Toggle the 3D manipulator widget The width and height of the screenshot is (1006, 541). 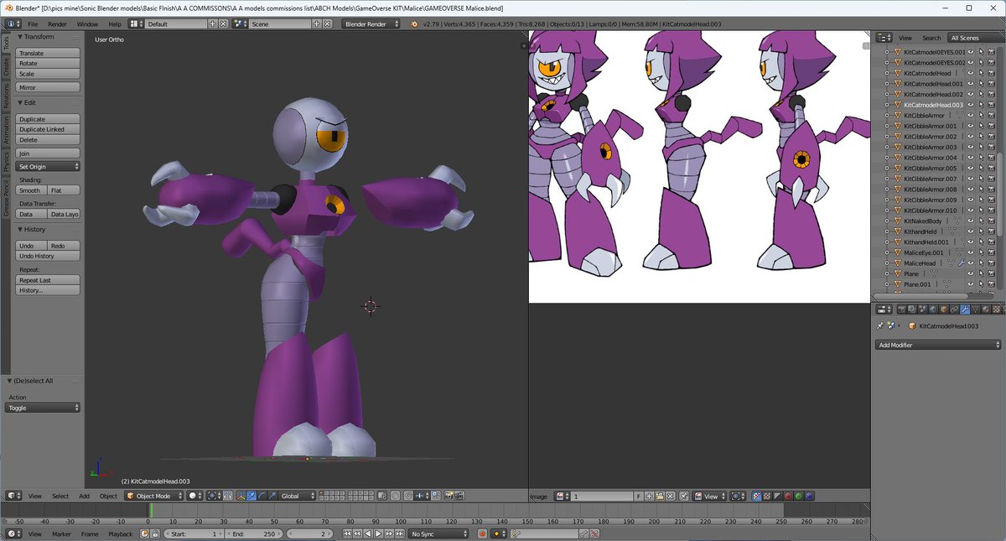point(241,496)
